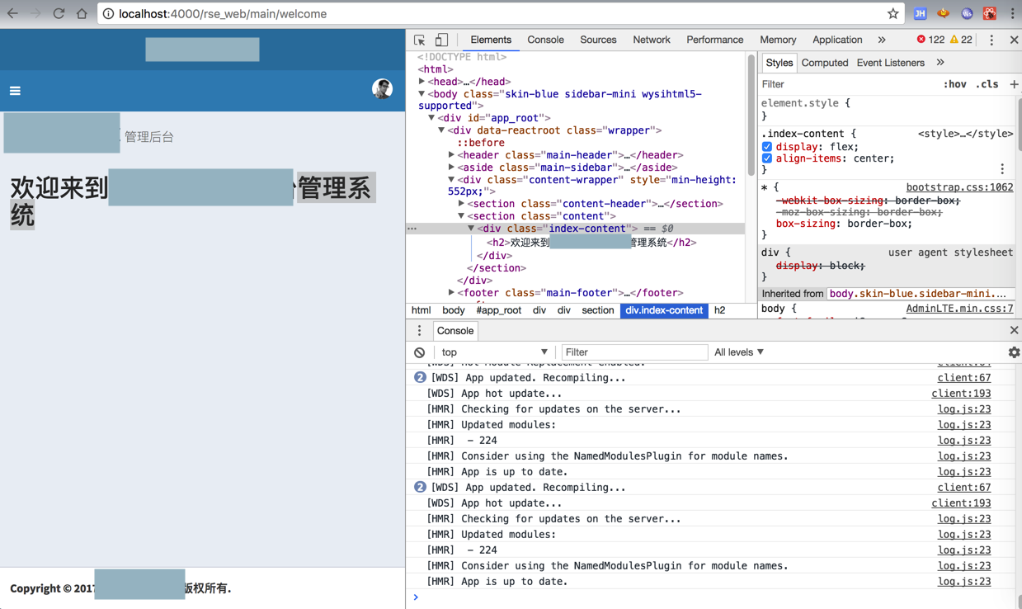Switch to the Application tab
Screen dimensions: 1022x609
(x=837, y=40)
